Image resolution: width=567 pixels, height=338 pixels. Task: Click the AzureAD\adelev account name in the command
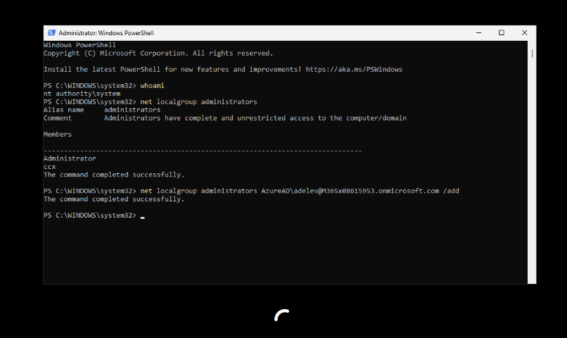350,191
